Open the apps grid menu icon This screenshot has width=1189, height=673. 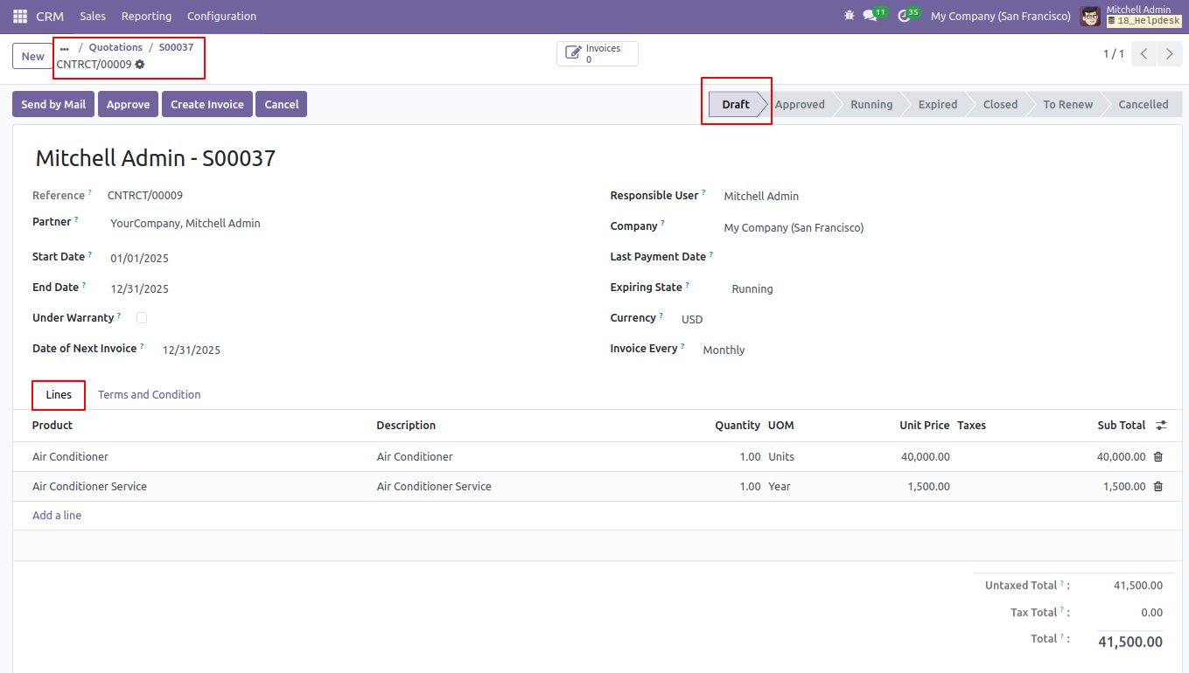tap(20, 17)
